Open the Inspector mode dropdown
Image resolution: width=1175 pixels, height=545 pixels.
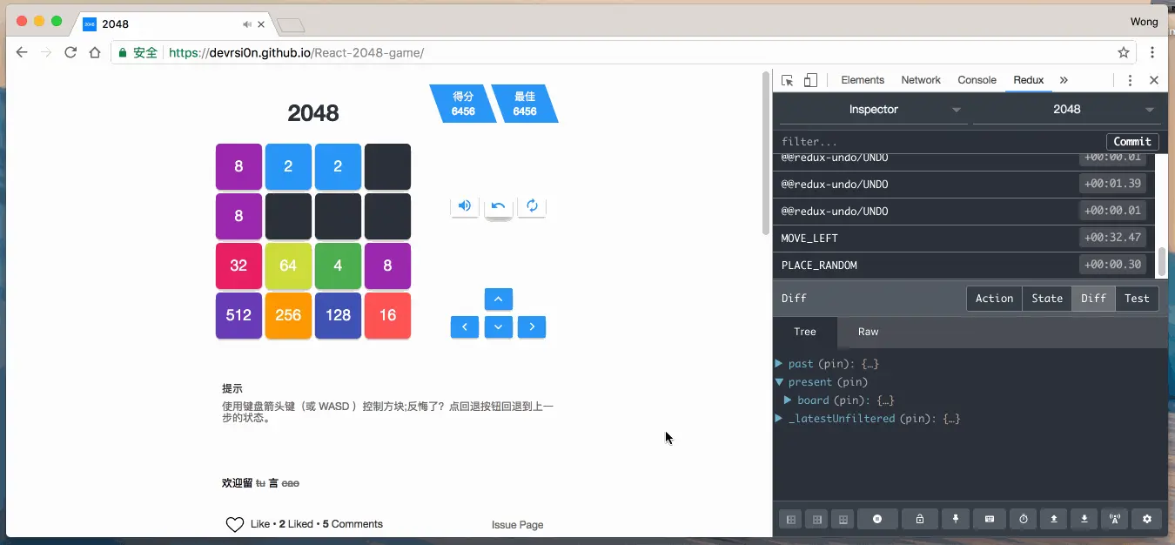(873, 109)
